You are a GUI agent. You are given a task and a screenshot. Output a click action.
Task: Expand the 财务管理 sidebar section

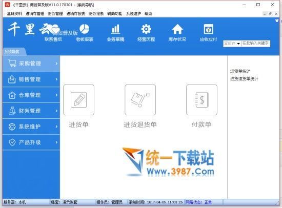pyautogui.click(x=31, y=111)
